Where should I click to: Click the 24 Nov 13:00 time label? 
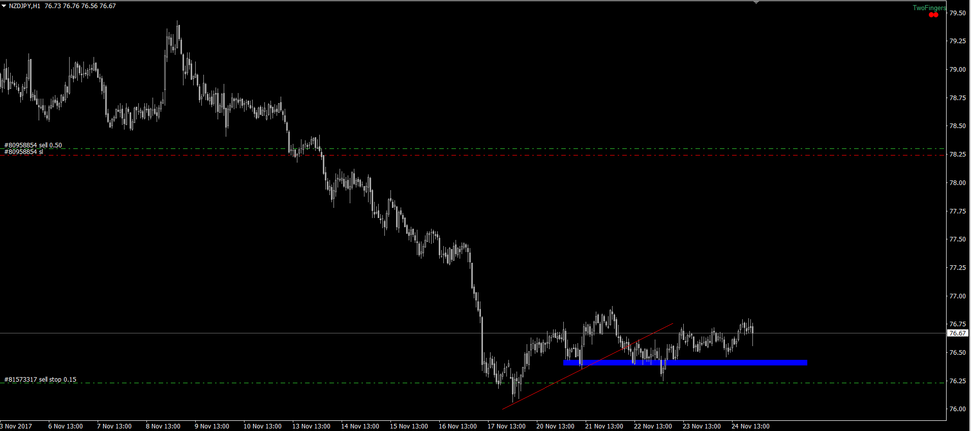click(750, 426)
